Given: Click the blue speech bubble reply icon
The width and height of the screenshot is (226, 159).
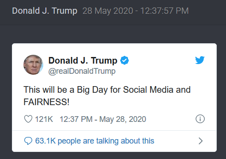Looking at the screenshot, I should (28, 141).
